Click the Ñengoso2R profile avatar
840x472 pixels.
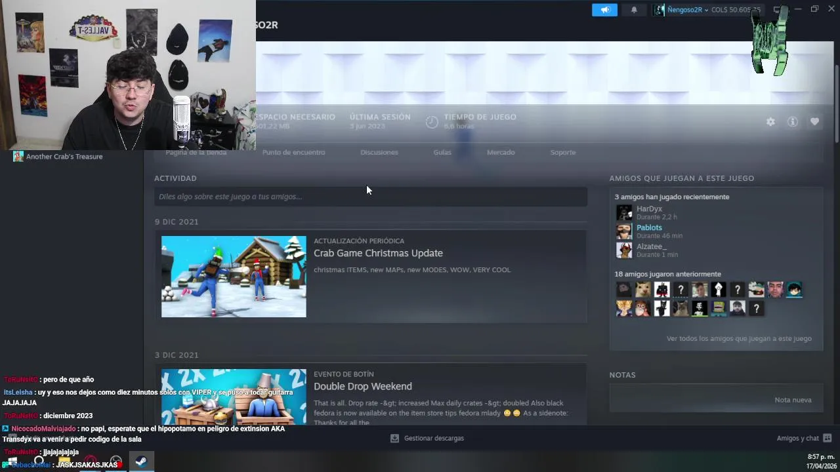click(659, 10)
